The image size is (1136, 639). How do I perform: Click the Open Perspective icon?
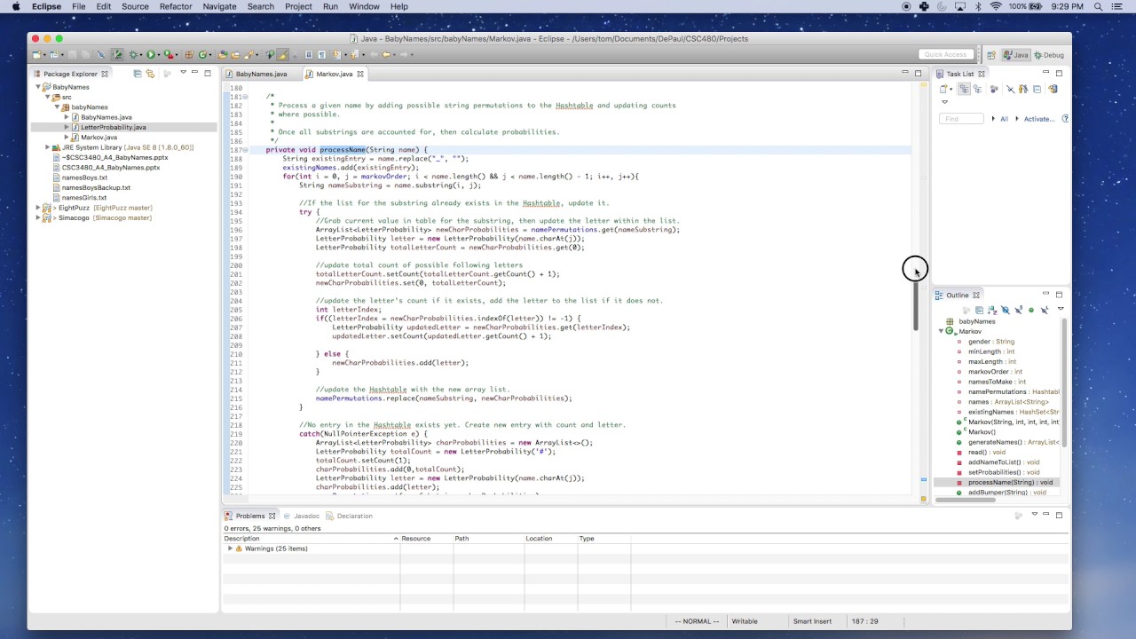[x=991, y=55]
